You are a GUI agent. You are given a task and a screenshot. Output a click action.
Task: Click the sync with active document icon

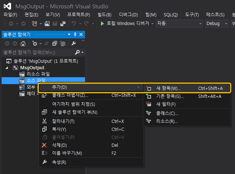pos(47,43)
